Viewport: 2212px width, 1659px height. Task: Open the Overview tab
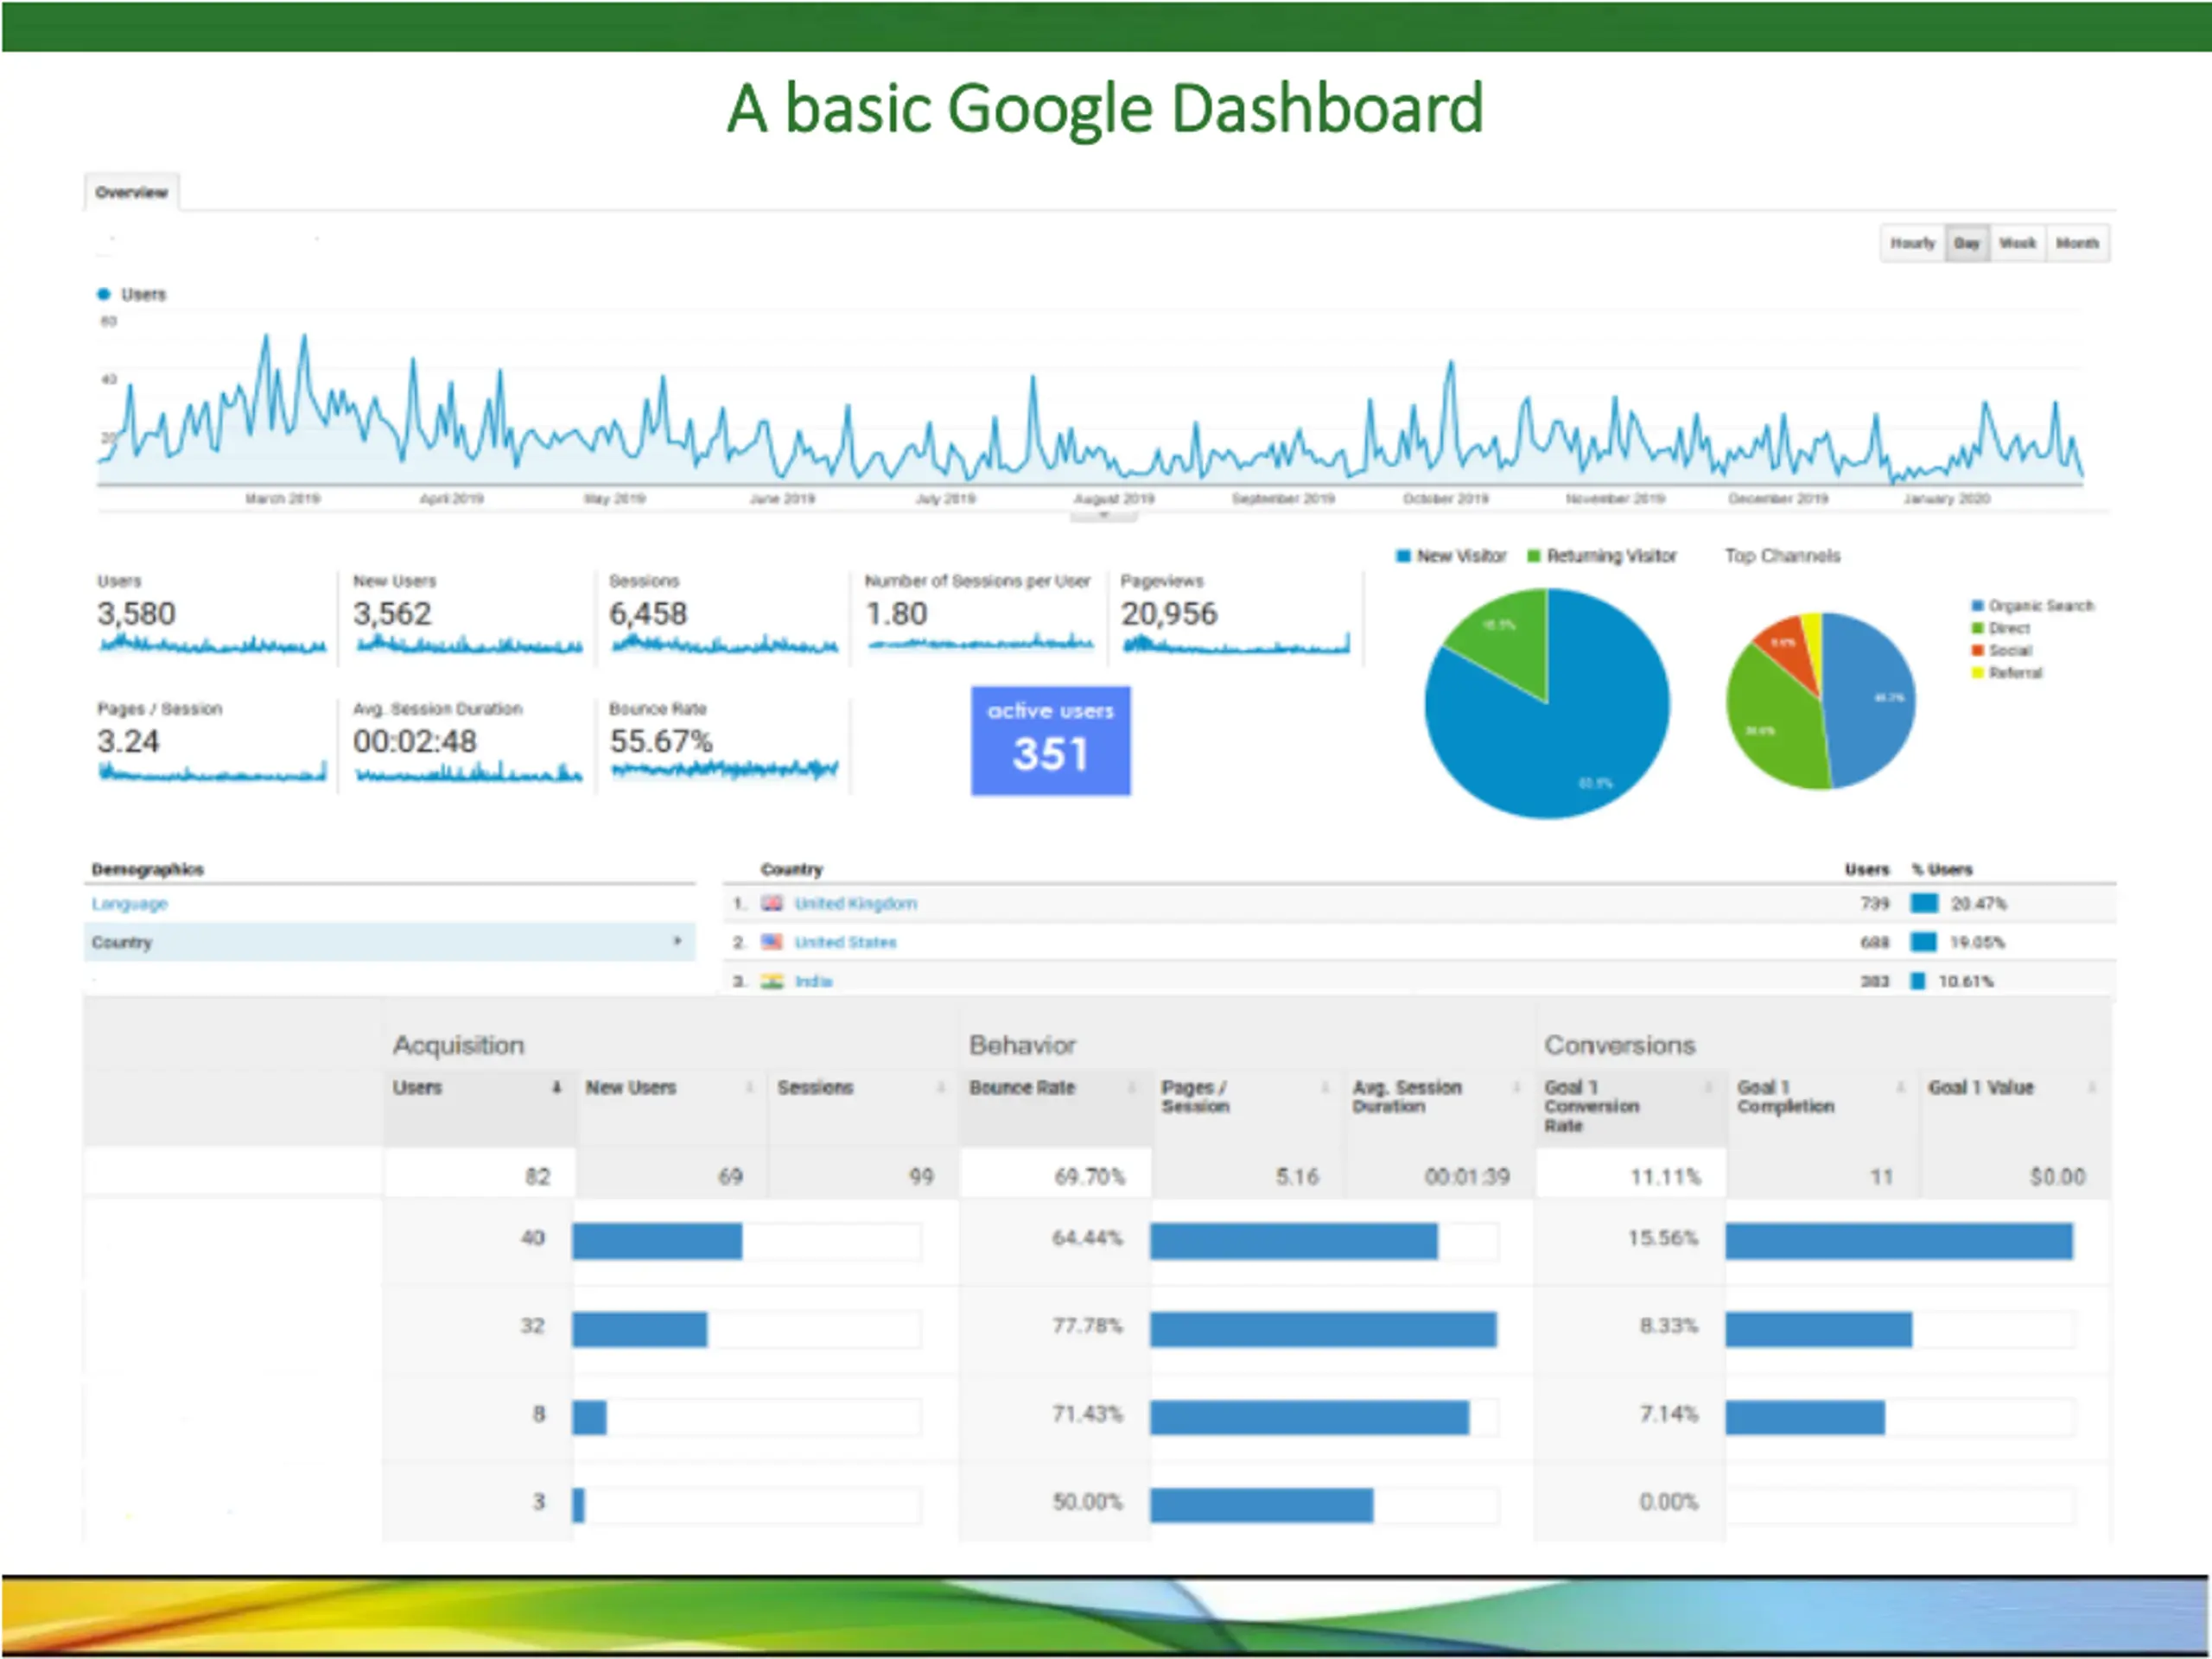click(131, 192)
